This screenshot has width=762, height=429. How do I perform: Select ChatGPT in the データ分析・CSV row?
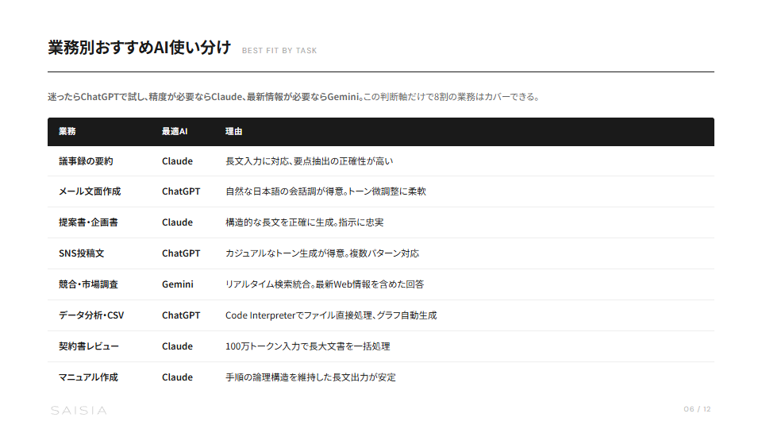pos(181,315)
